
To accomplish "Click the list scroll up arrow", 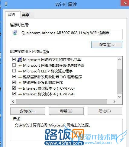I will [120, 59].
